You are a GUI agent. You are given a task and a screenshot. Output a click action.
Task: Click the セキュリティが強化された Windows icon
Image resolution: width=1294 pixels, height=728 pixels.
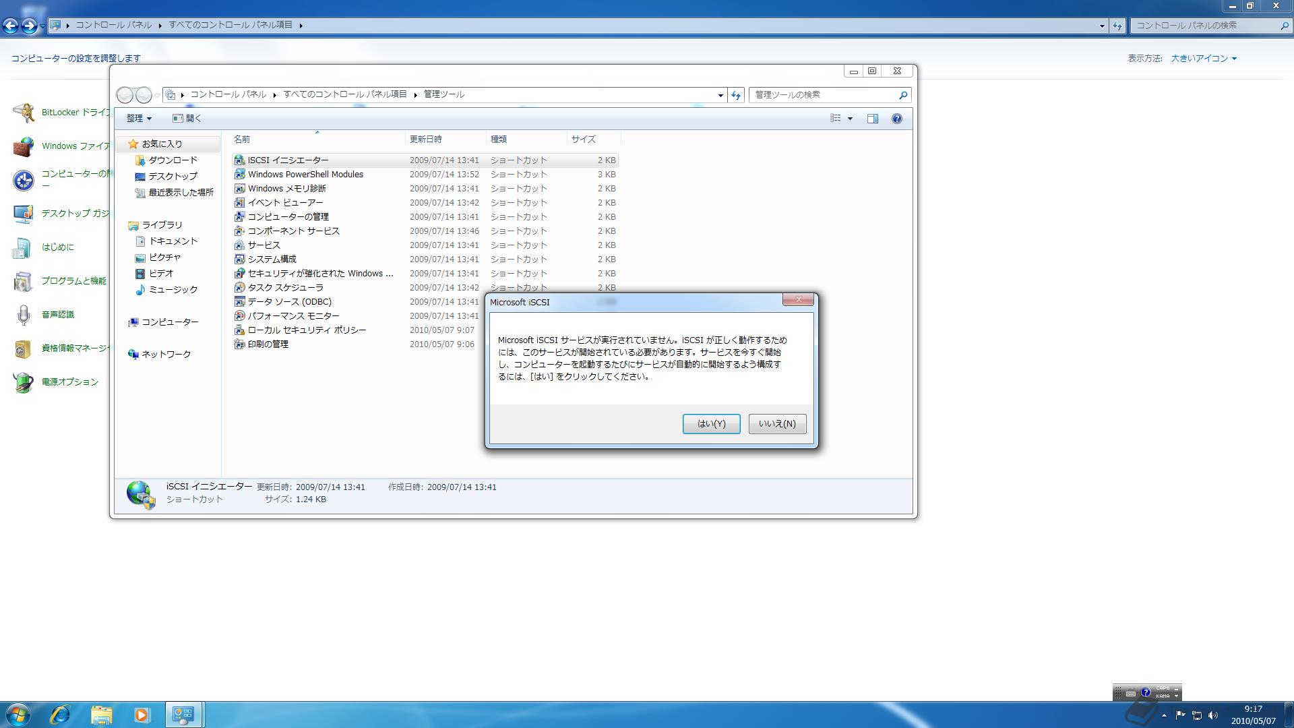click(x=239, y=274)
